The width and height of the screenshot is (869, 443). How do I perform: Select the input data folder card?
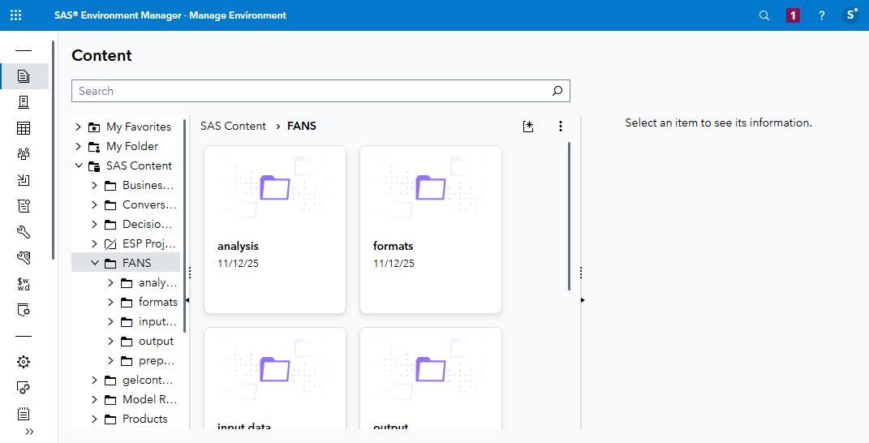point(275,379)
